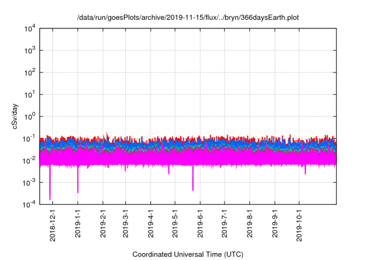Select the 2019-5-1 date tick label

(x=174, y=223)
